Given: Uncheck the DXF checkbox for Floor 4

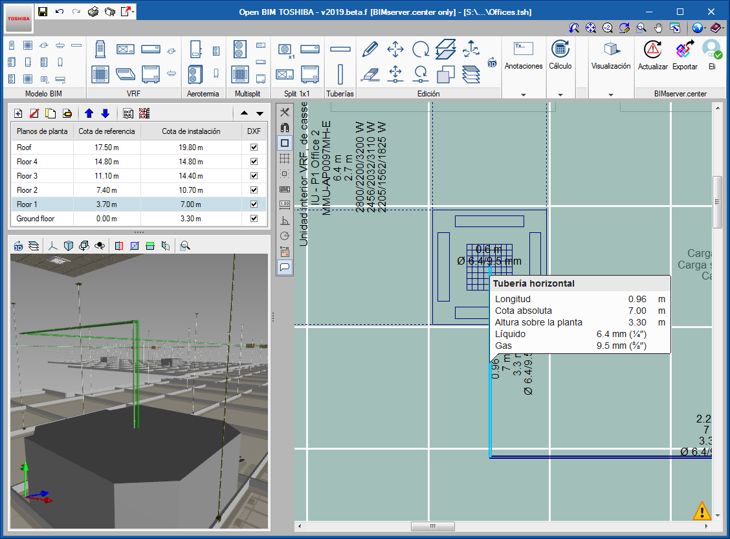Looking at the screenshot, I should 254,162.
